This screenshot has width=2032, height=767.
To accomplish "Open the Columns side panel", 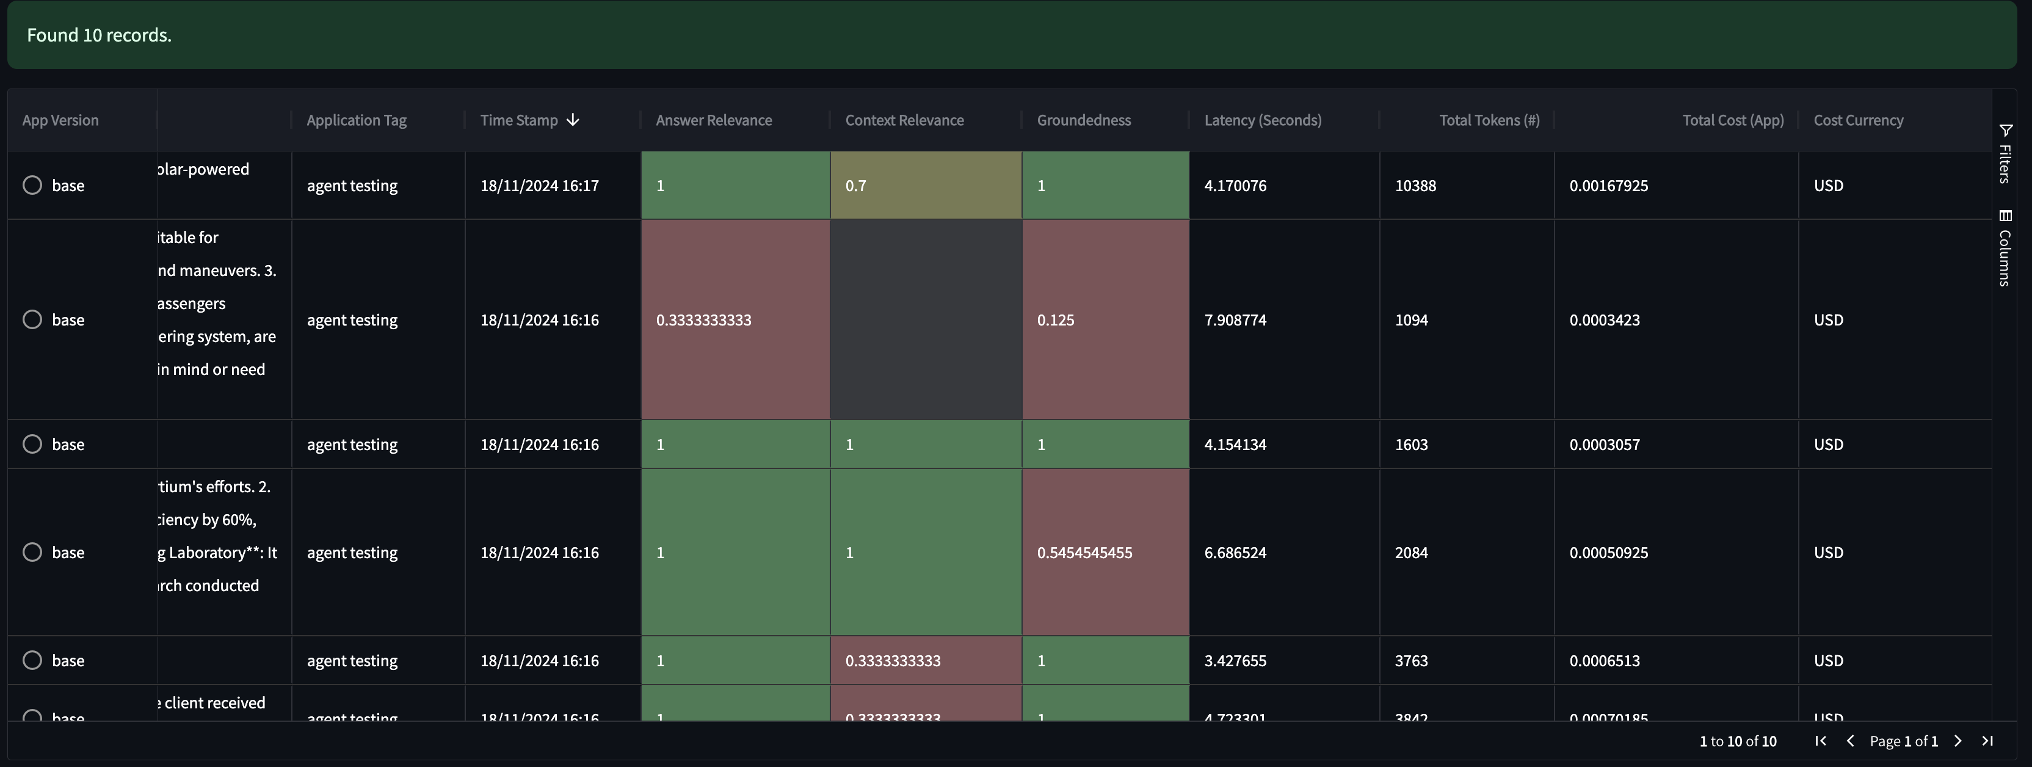I will point(2005,248).
